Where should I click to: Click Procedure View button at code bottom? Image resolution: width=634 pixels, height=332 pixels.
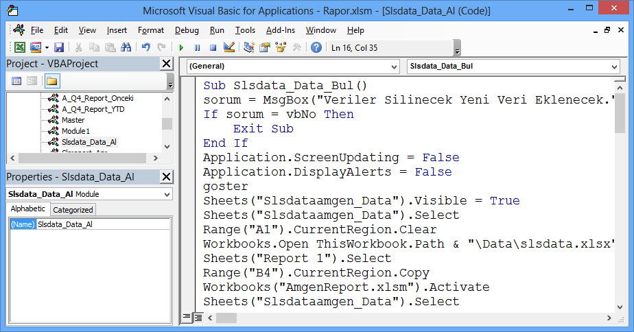pyautogui.click(x=187, y=318)
